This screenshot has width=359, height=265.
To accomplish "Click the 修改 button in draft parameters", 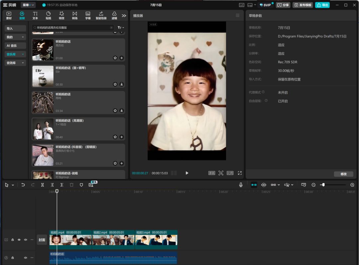I will [x=343, y=174].
